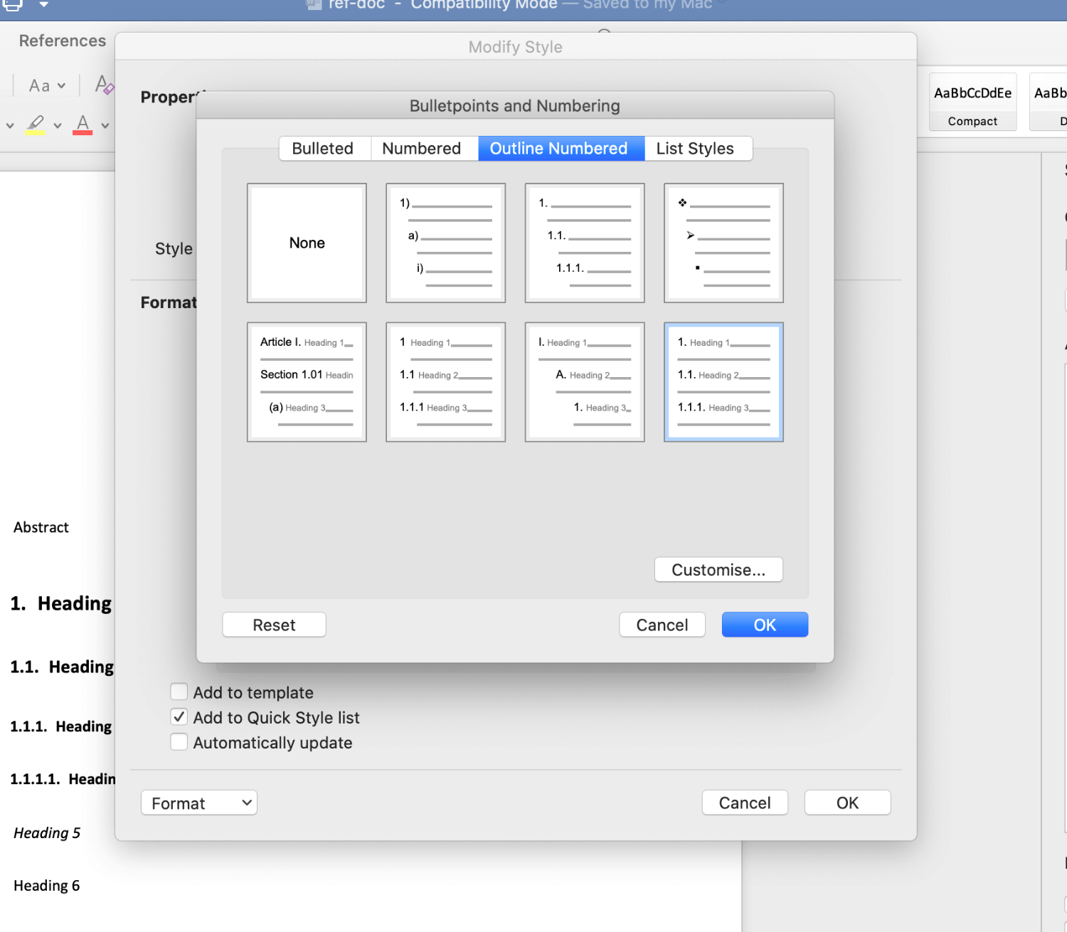This screenshot has height=932, width=1067.
Task: Pick the symbol bullet outline preset
Action: [x=723, y=243]
